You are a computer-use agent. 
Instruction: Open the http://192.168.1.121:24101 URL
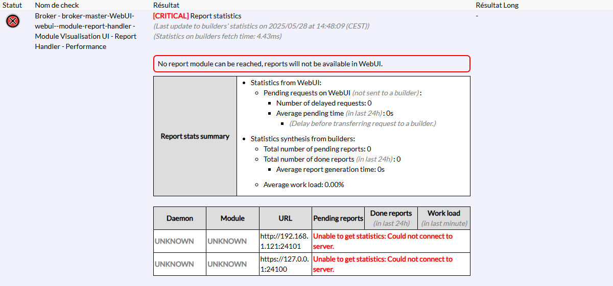tap(285, 241)
